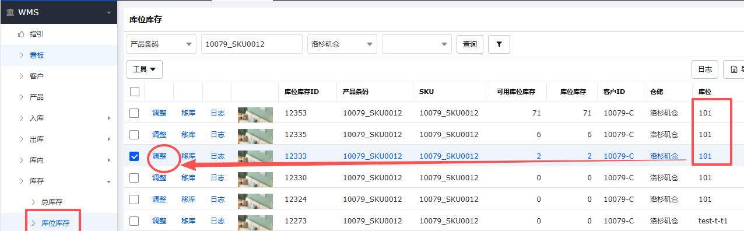744x231 pixels.
Task: Check the row 12353 checkbox
Action: click(x=135, y=113)
